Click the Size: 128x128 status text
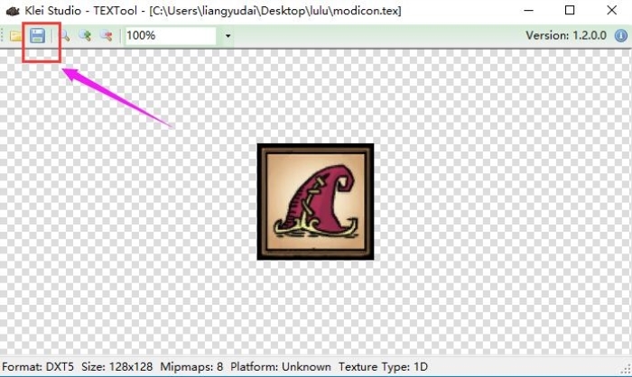 (116, 367)
